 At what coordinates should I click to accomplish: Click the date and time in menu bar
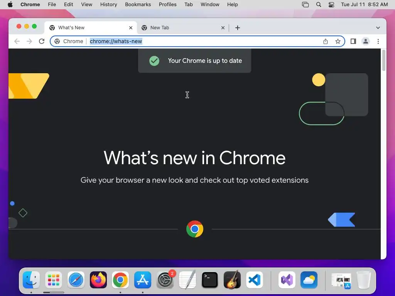tap(364, 5)
